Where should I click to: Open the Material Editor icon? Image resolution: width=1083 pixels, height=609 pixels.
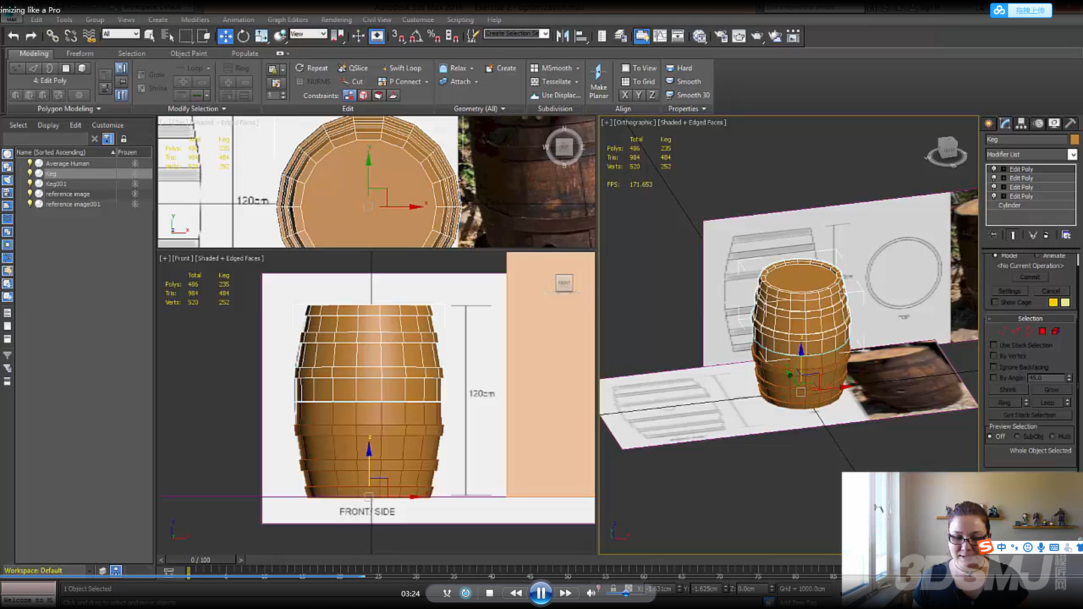pyautogui.click(x=699, y=37)
